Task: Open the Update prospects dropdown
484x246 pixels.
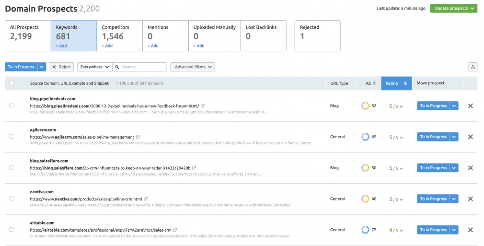Action: pos(453,8)
